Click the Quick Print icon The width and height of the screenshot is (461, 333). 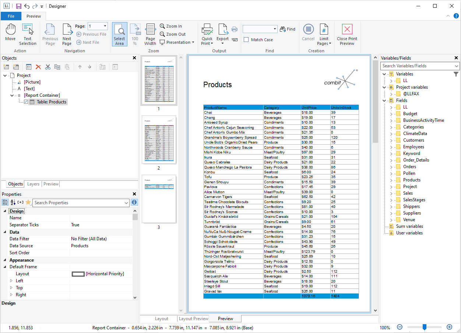(207, 34)
